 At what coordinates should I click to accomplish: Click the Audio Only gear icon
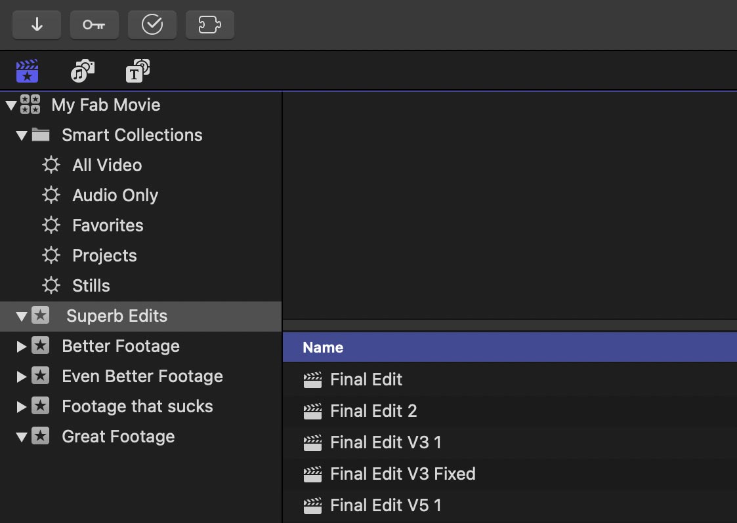[51, 195]
